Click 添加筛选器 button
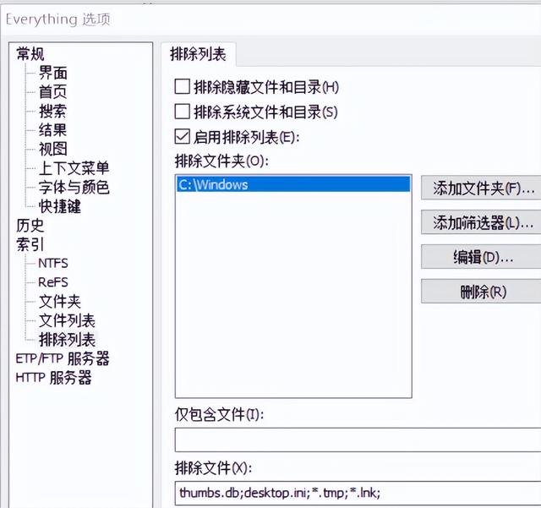 (480, 222)
